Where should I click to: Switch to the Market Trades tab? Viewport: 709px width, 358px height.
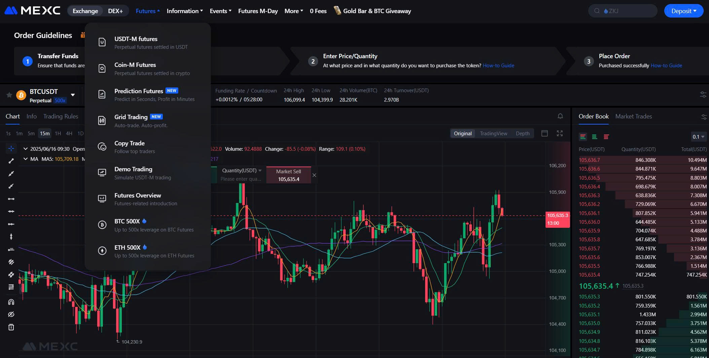[x=633, y=116]
